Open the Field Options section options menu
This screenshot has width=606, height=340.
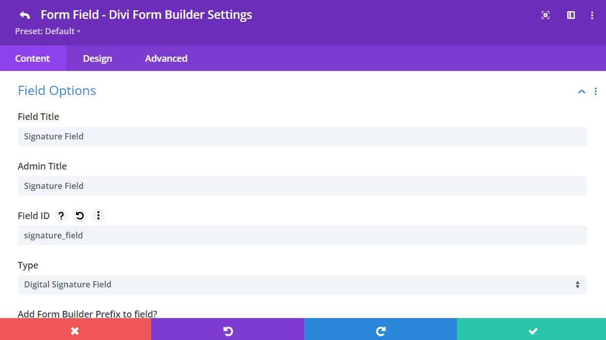pos(595,91)
